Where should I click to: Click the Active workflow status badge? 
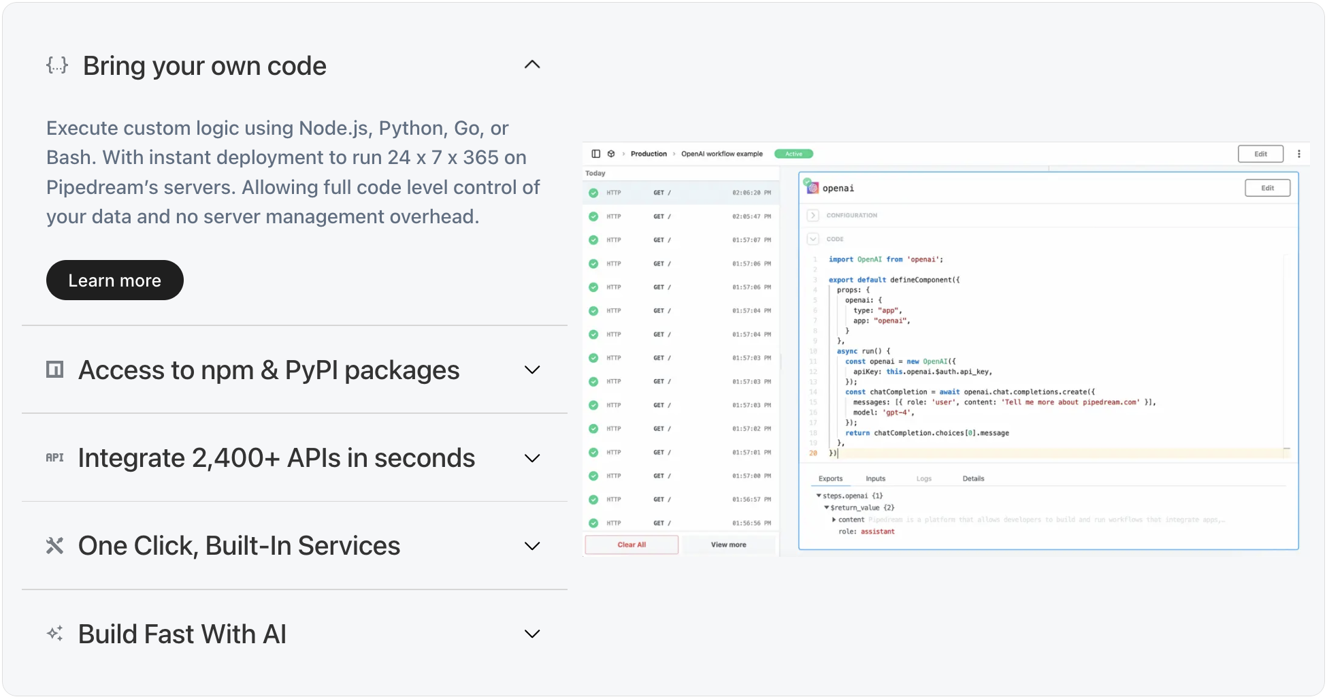pos(793,154)
